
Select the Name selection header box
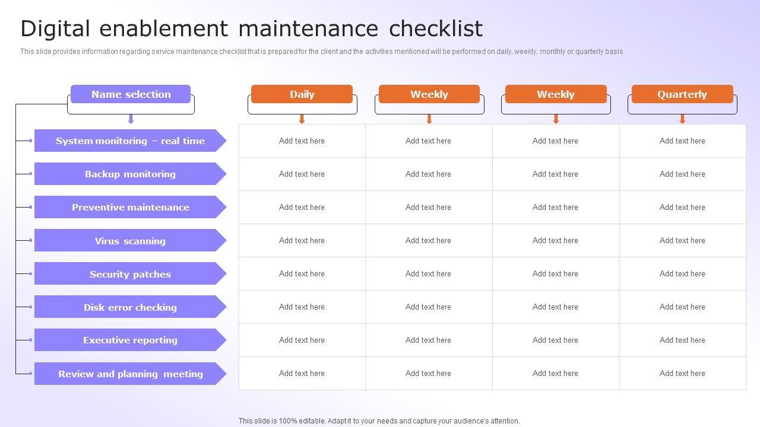[131, 94]
